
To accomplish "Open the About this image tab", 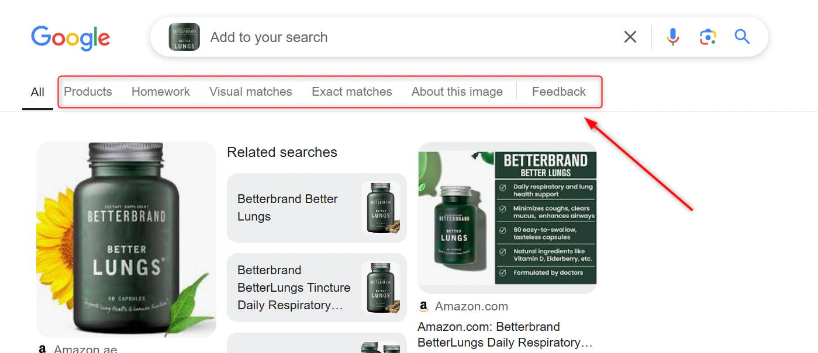I will [x=457, y=91].
